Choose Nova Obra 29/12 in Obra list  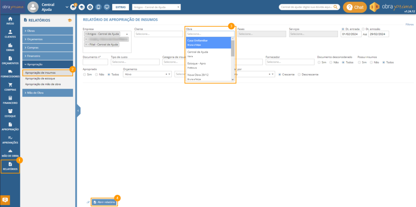(208, 77)
